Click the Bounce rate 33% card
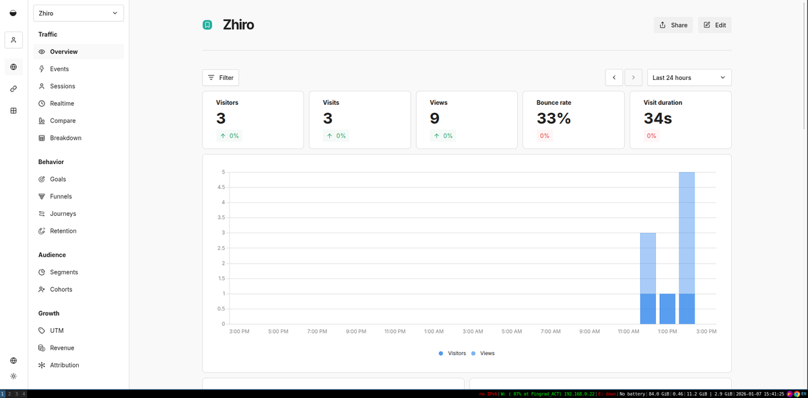 click(x=574, y=120)
